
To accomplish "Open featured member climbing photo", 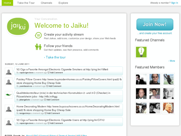I will click(x=168, y=79).
